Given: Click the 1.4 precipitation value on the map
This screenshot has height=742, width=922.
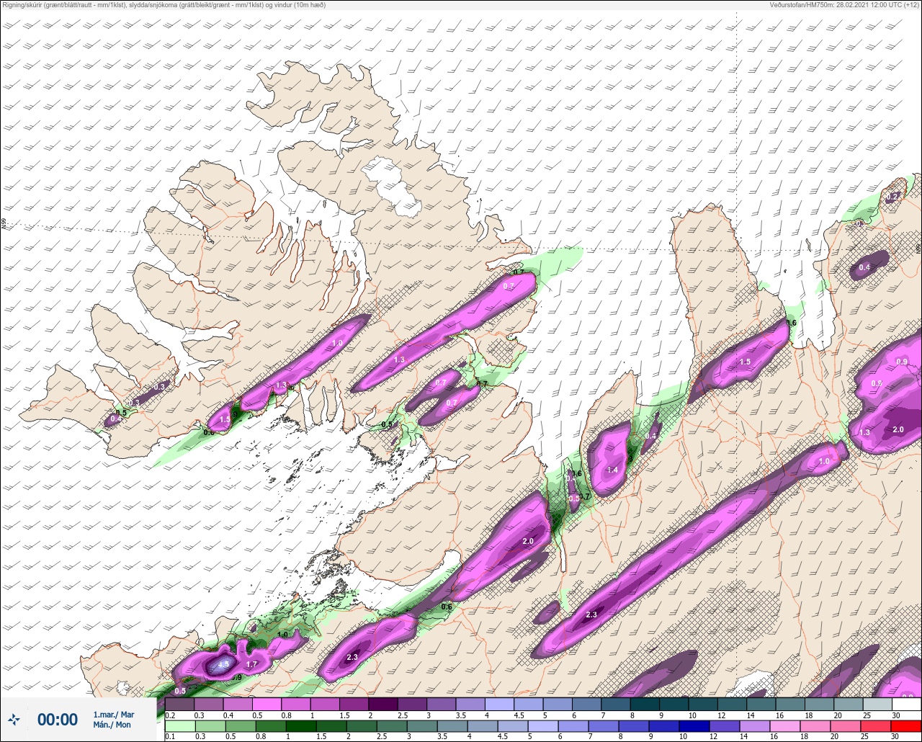Looking at the screenshot, I should point(612,470).
